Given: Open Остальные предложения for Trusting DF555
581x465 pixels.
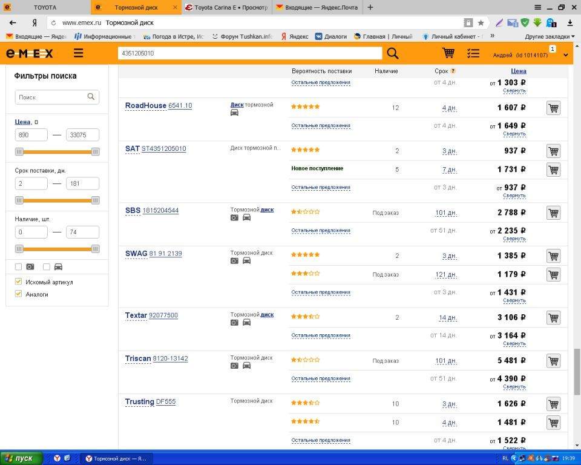Looking at the screenshot, I should click(x=321, y=440).
